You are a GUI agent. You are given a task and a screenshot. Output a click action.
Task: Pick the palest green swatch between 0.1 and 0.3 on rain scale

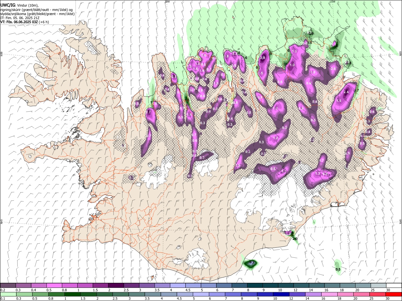[8, 294]
